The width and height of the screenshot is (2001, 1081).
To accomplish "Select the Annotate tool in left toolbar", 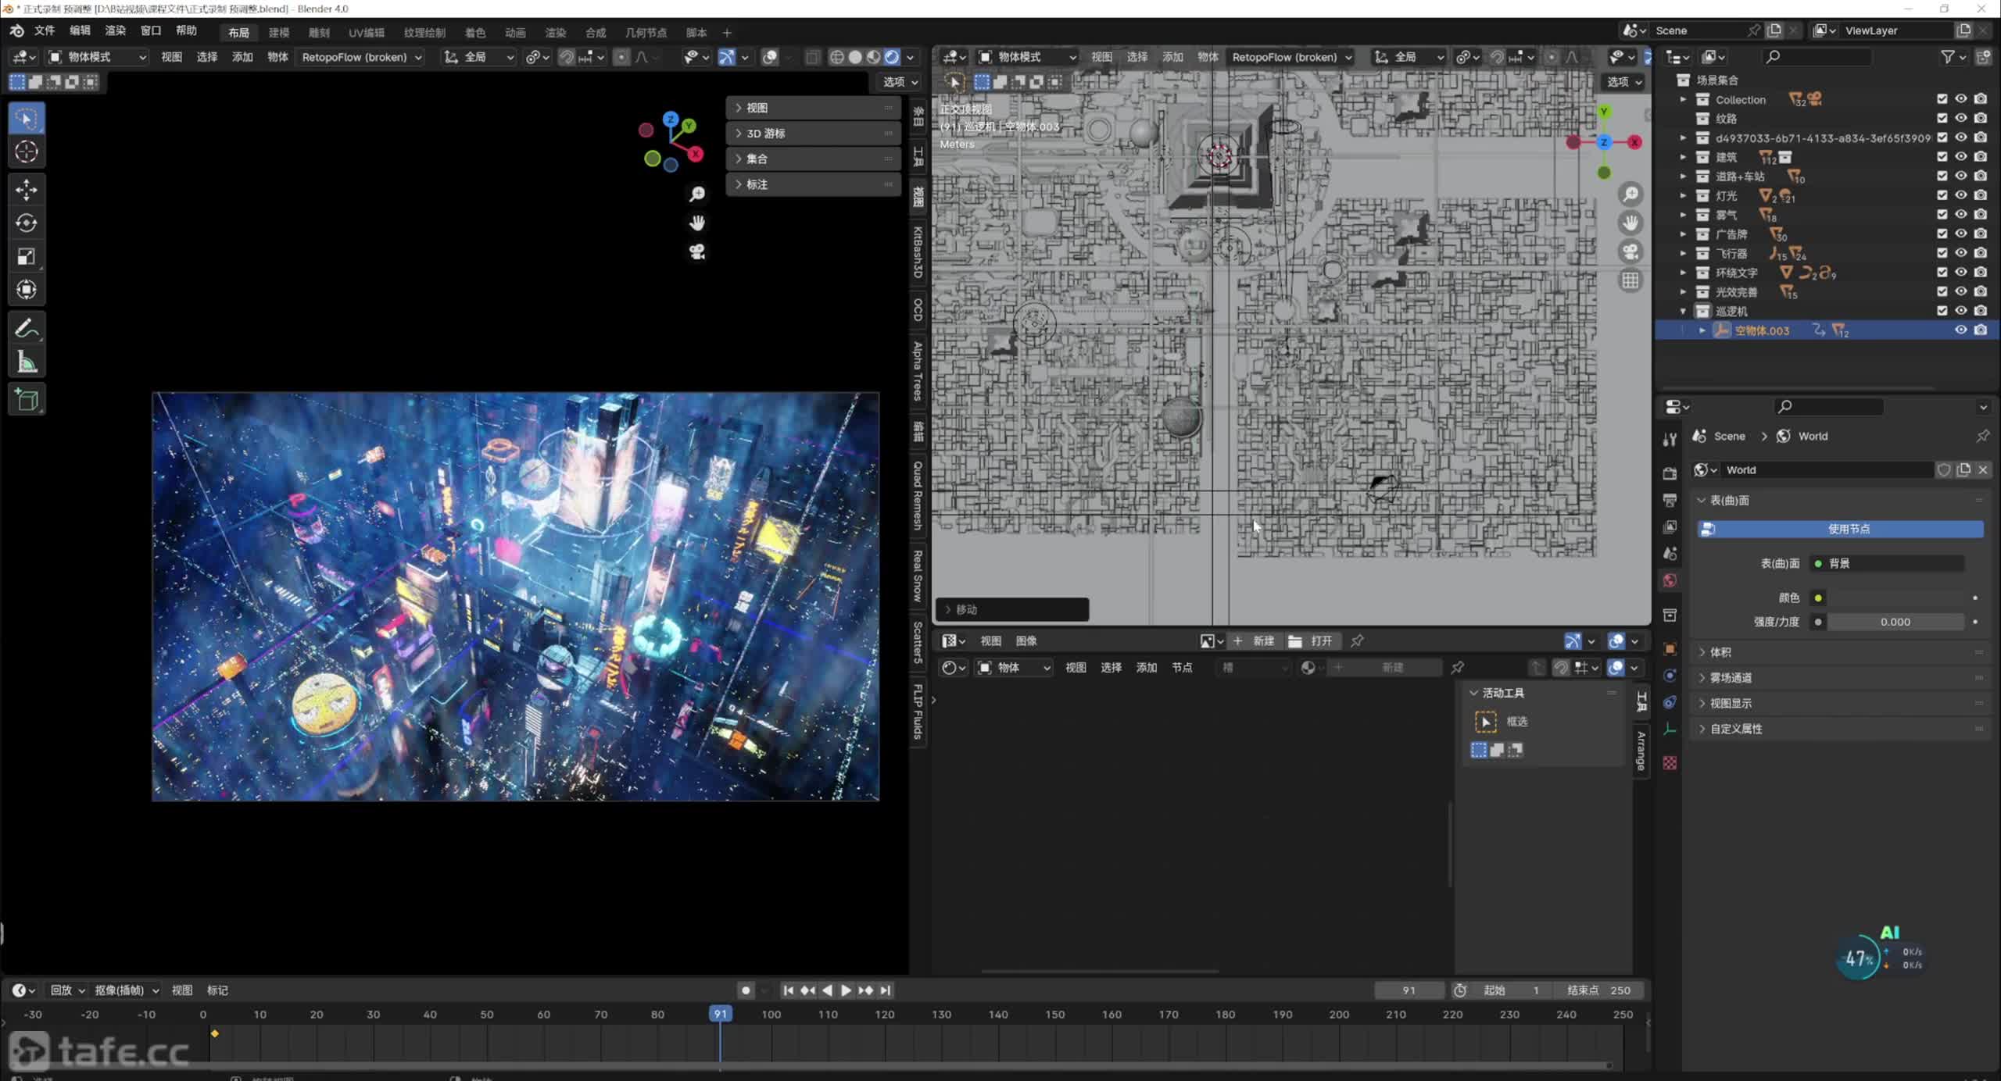I will click(x=27, y=328).
